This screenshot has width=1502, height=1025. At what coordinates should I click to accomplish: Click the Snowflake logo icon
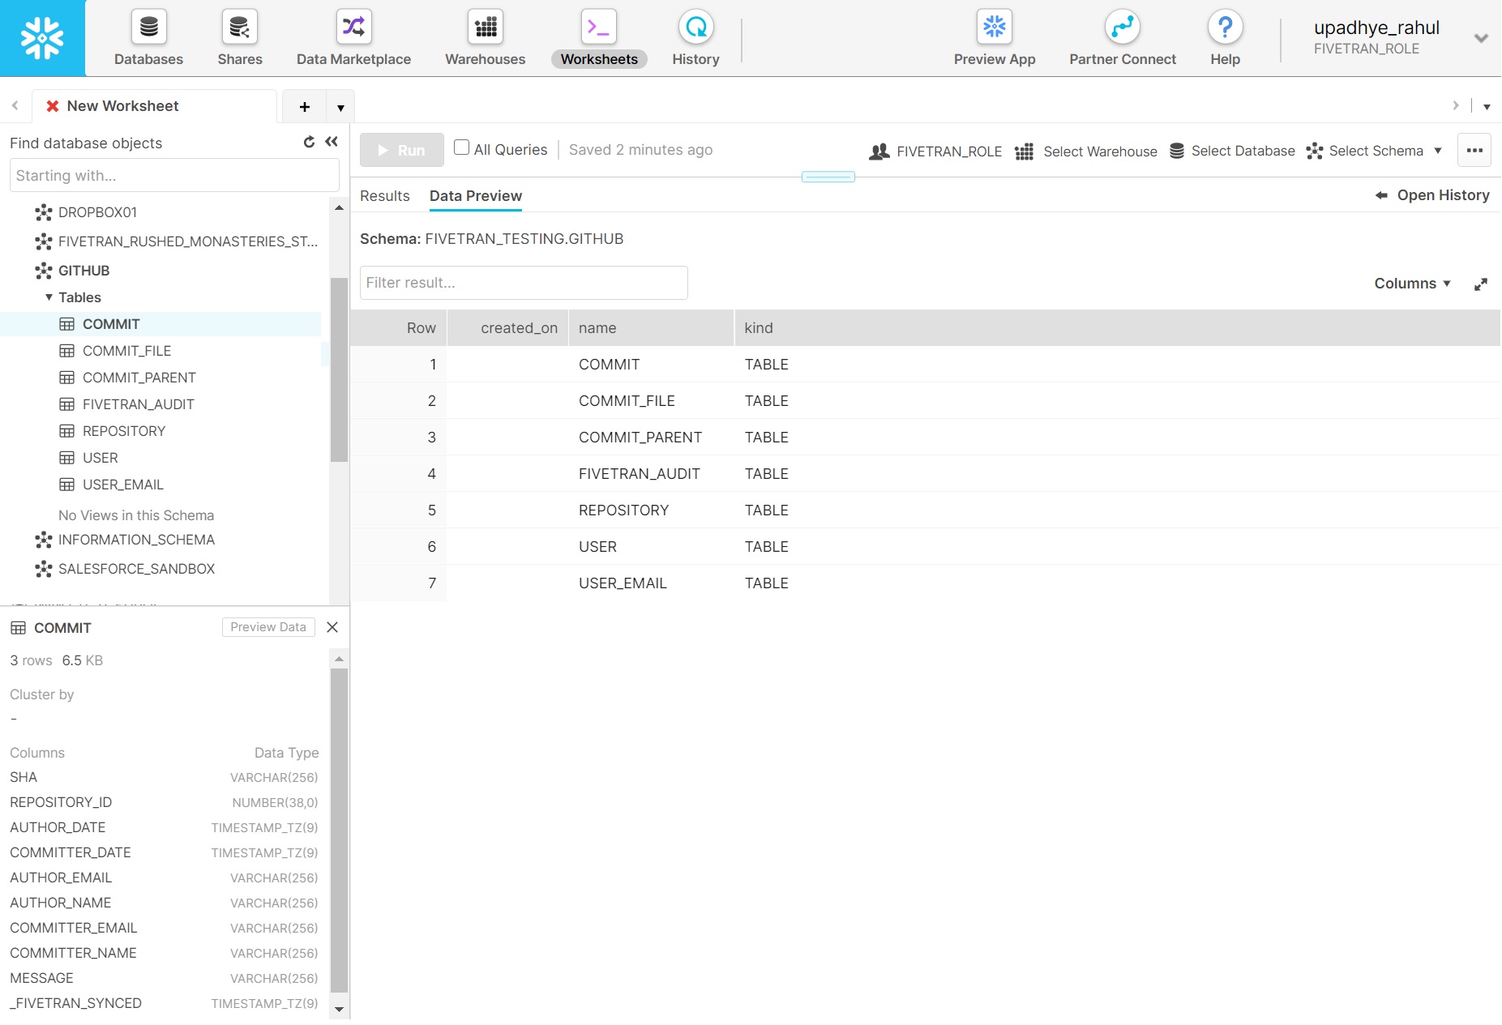click(42, 38)
